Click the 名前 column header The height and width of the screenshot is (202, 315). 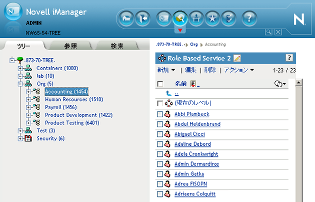pos(180,84)
